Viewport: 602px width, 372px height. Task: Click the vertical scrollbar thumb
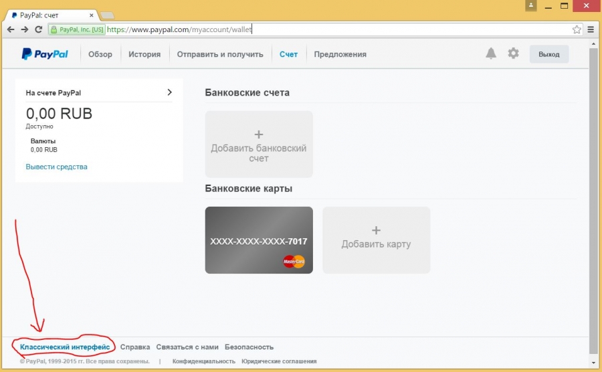pyautogui.click(x=593, y=199)
